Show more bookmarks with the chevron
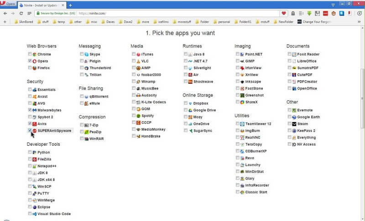The width and height of the screenshot is (365, 221). point(359,21)
